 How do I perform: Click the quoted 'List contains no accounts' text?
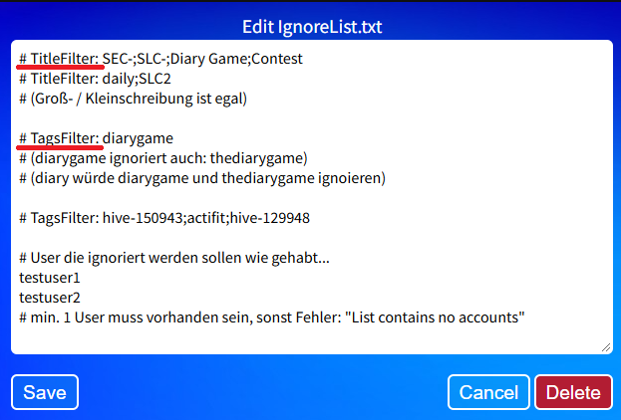click(435, 317)
